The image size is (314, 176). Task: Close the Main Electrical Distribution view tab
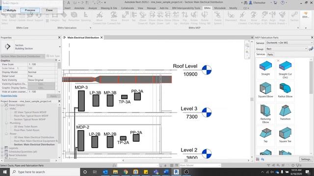pos(102,38)
